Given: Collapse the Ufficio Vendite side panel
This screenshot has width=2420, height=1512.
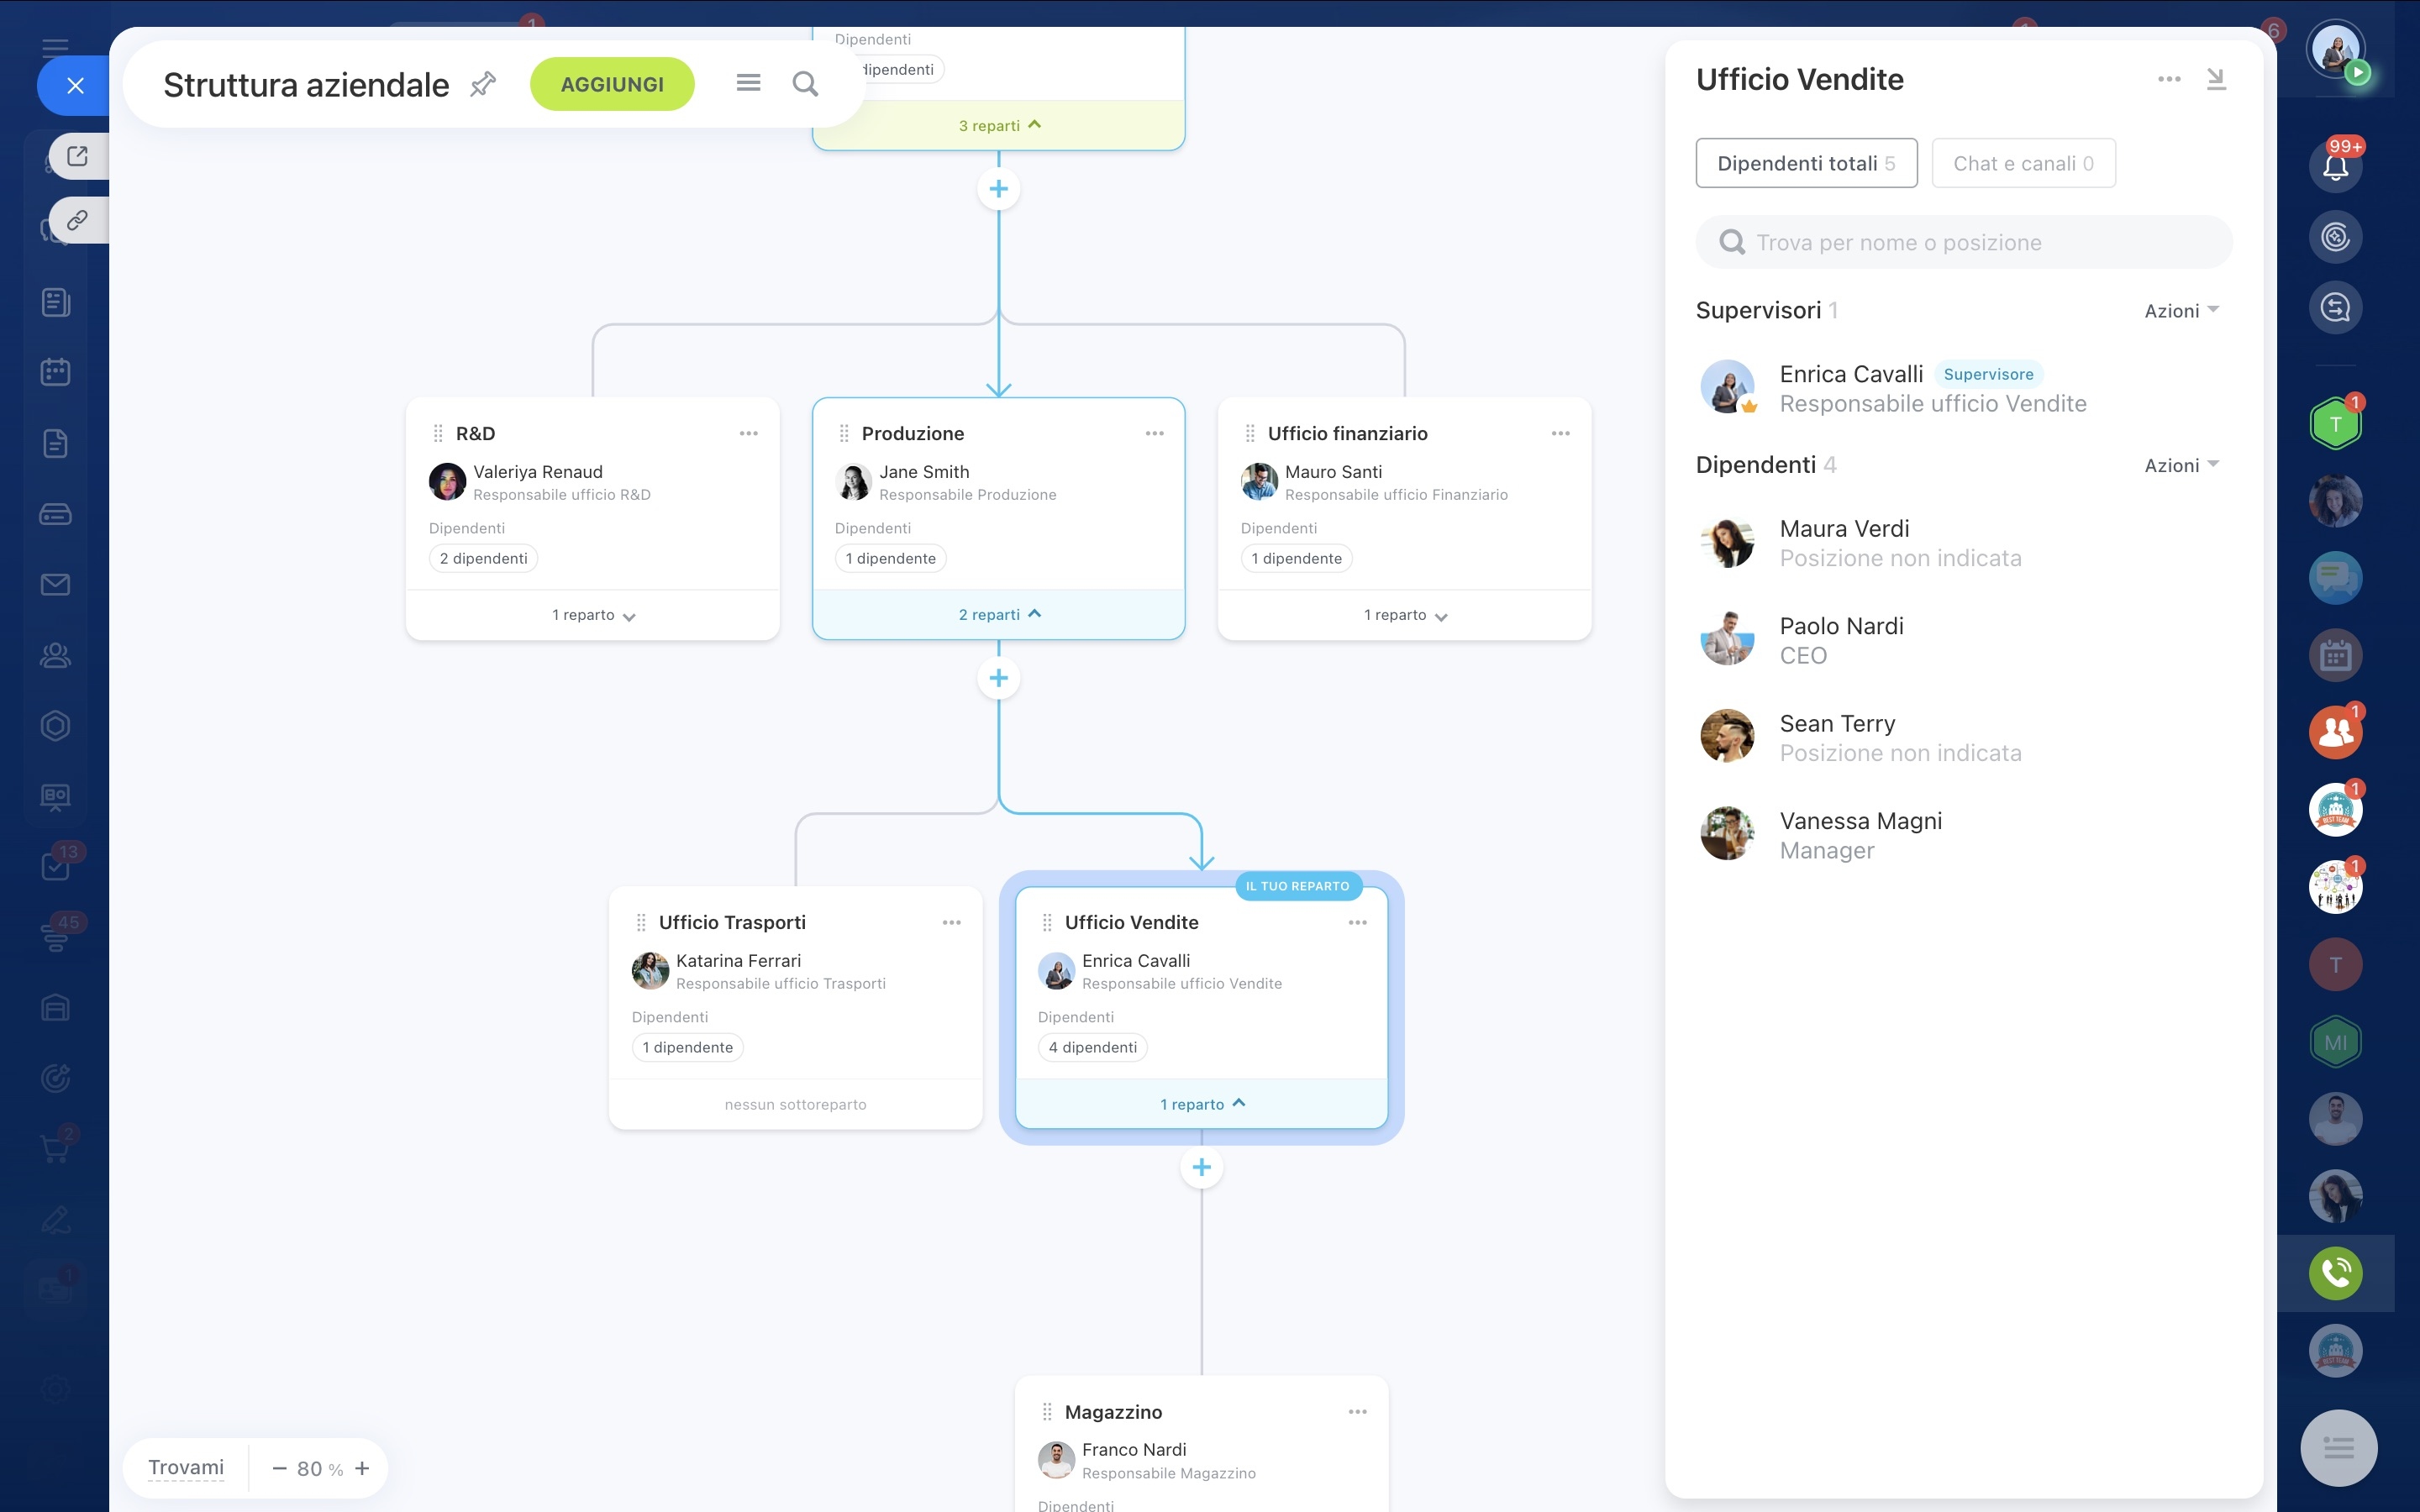Looking at the screenshot, I should [2216, 79].
